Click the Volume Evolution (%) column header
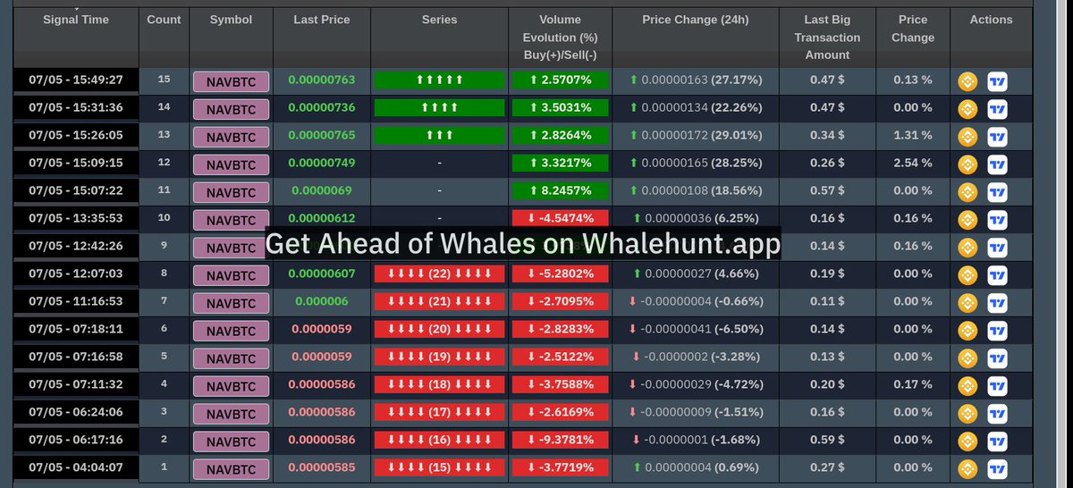Viewport: 1073px width, 488px height. pyautogui.click(x=561, y=37)
